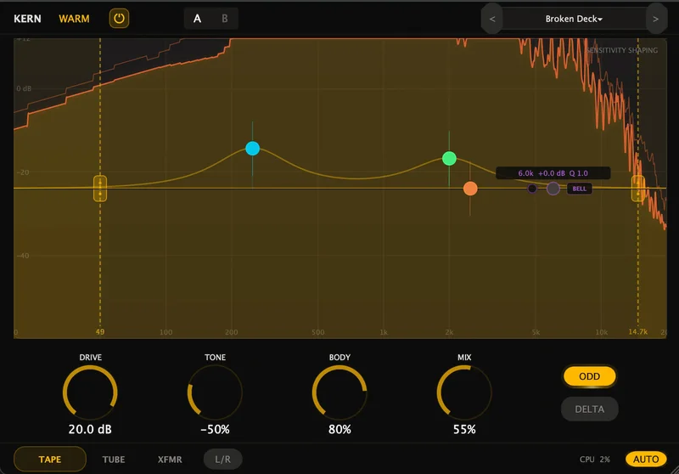The width and height of the screenshot is (679, 474).
Task: Adjust the MIX knob
Action: (x=464, y=392)
